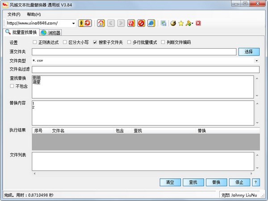The image size is (268, 201).
Task: Click the red X icon in toolbar
Action: (198, 23)
